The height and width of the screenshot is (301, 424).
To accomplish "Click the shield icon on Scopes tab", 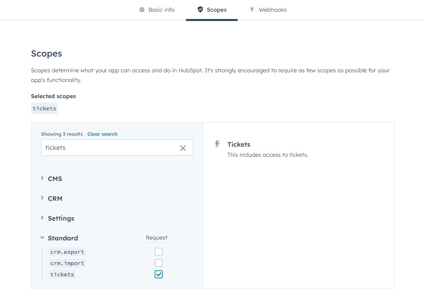I will coord(200,9).
